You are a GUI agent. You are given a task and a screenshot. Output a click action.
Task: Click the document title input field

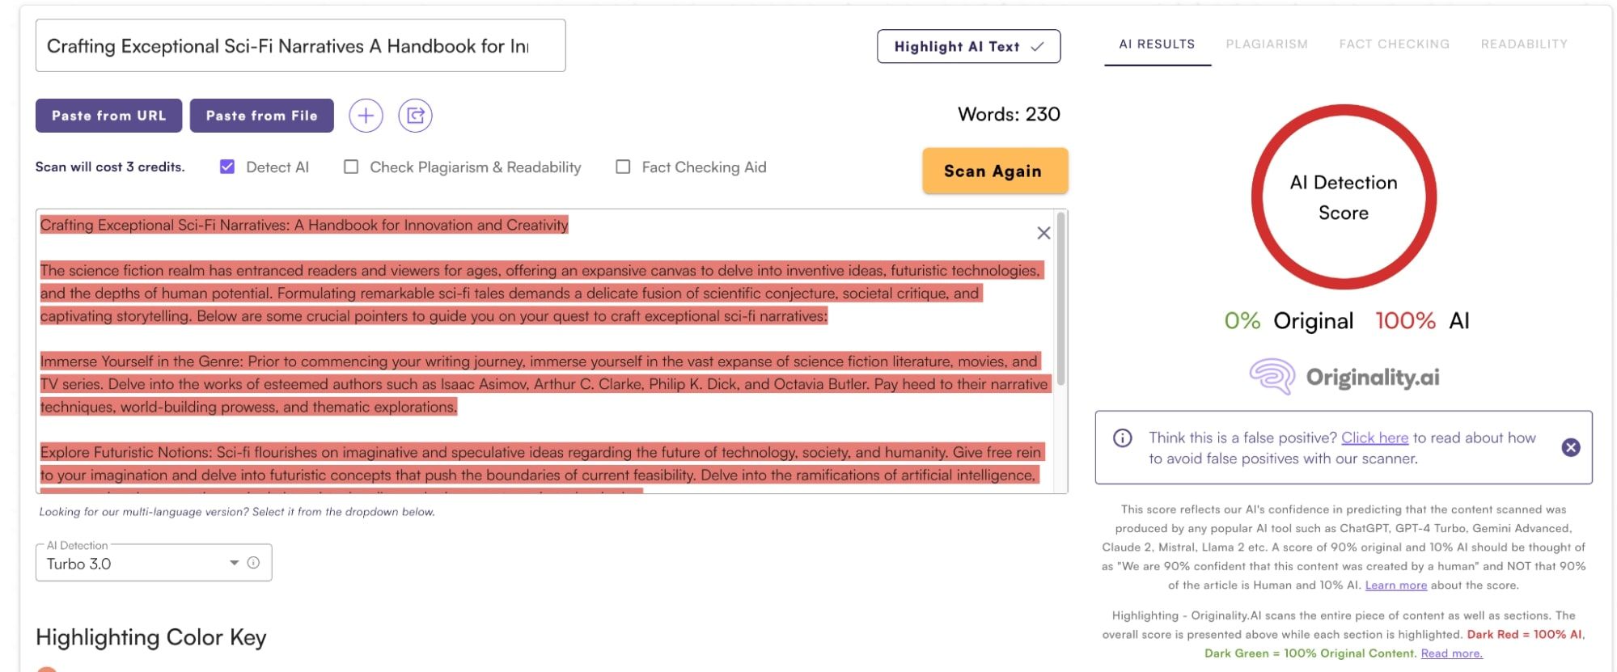point(300,46)
